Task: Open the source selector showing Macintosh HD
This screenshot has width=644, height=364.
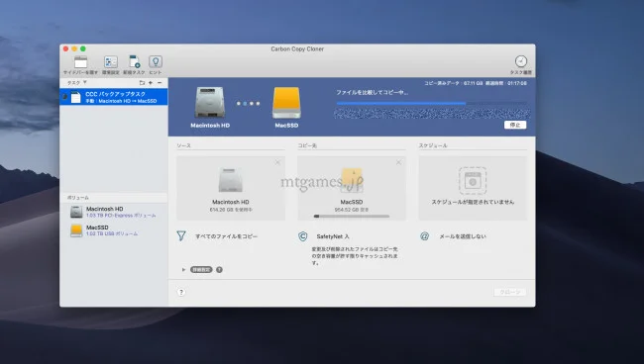Action: (x=231, y=188)
